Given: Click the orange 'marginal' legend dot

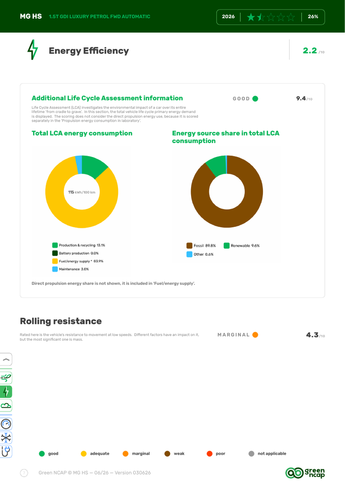Looking at the screenshot, I should [x=125, y=454].
